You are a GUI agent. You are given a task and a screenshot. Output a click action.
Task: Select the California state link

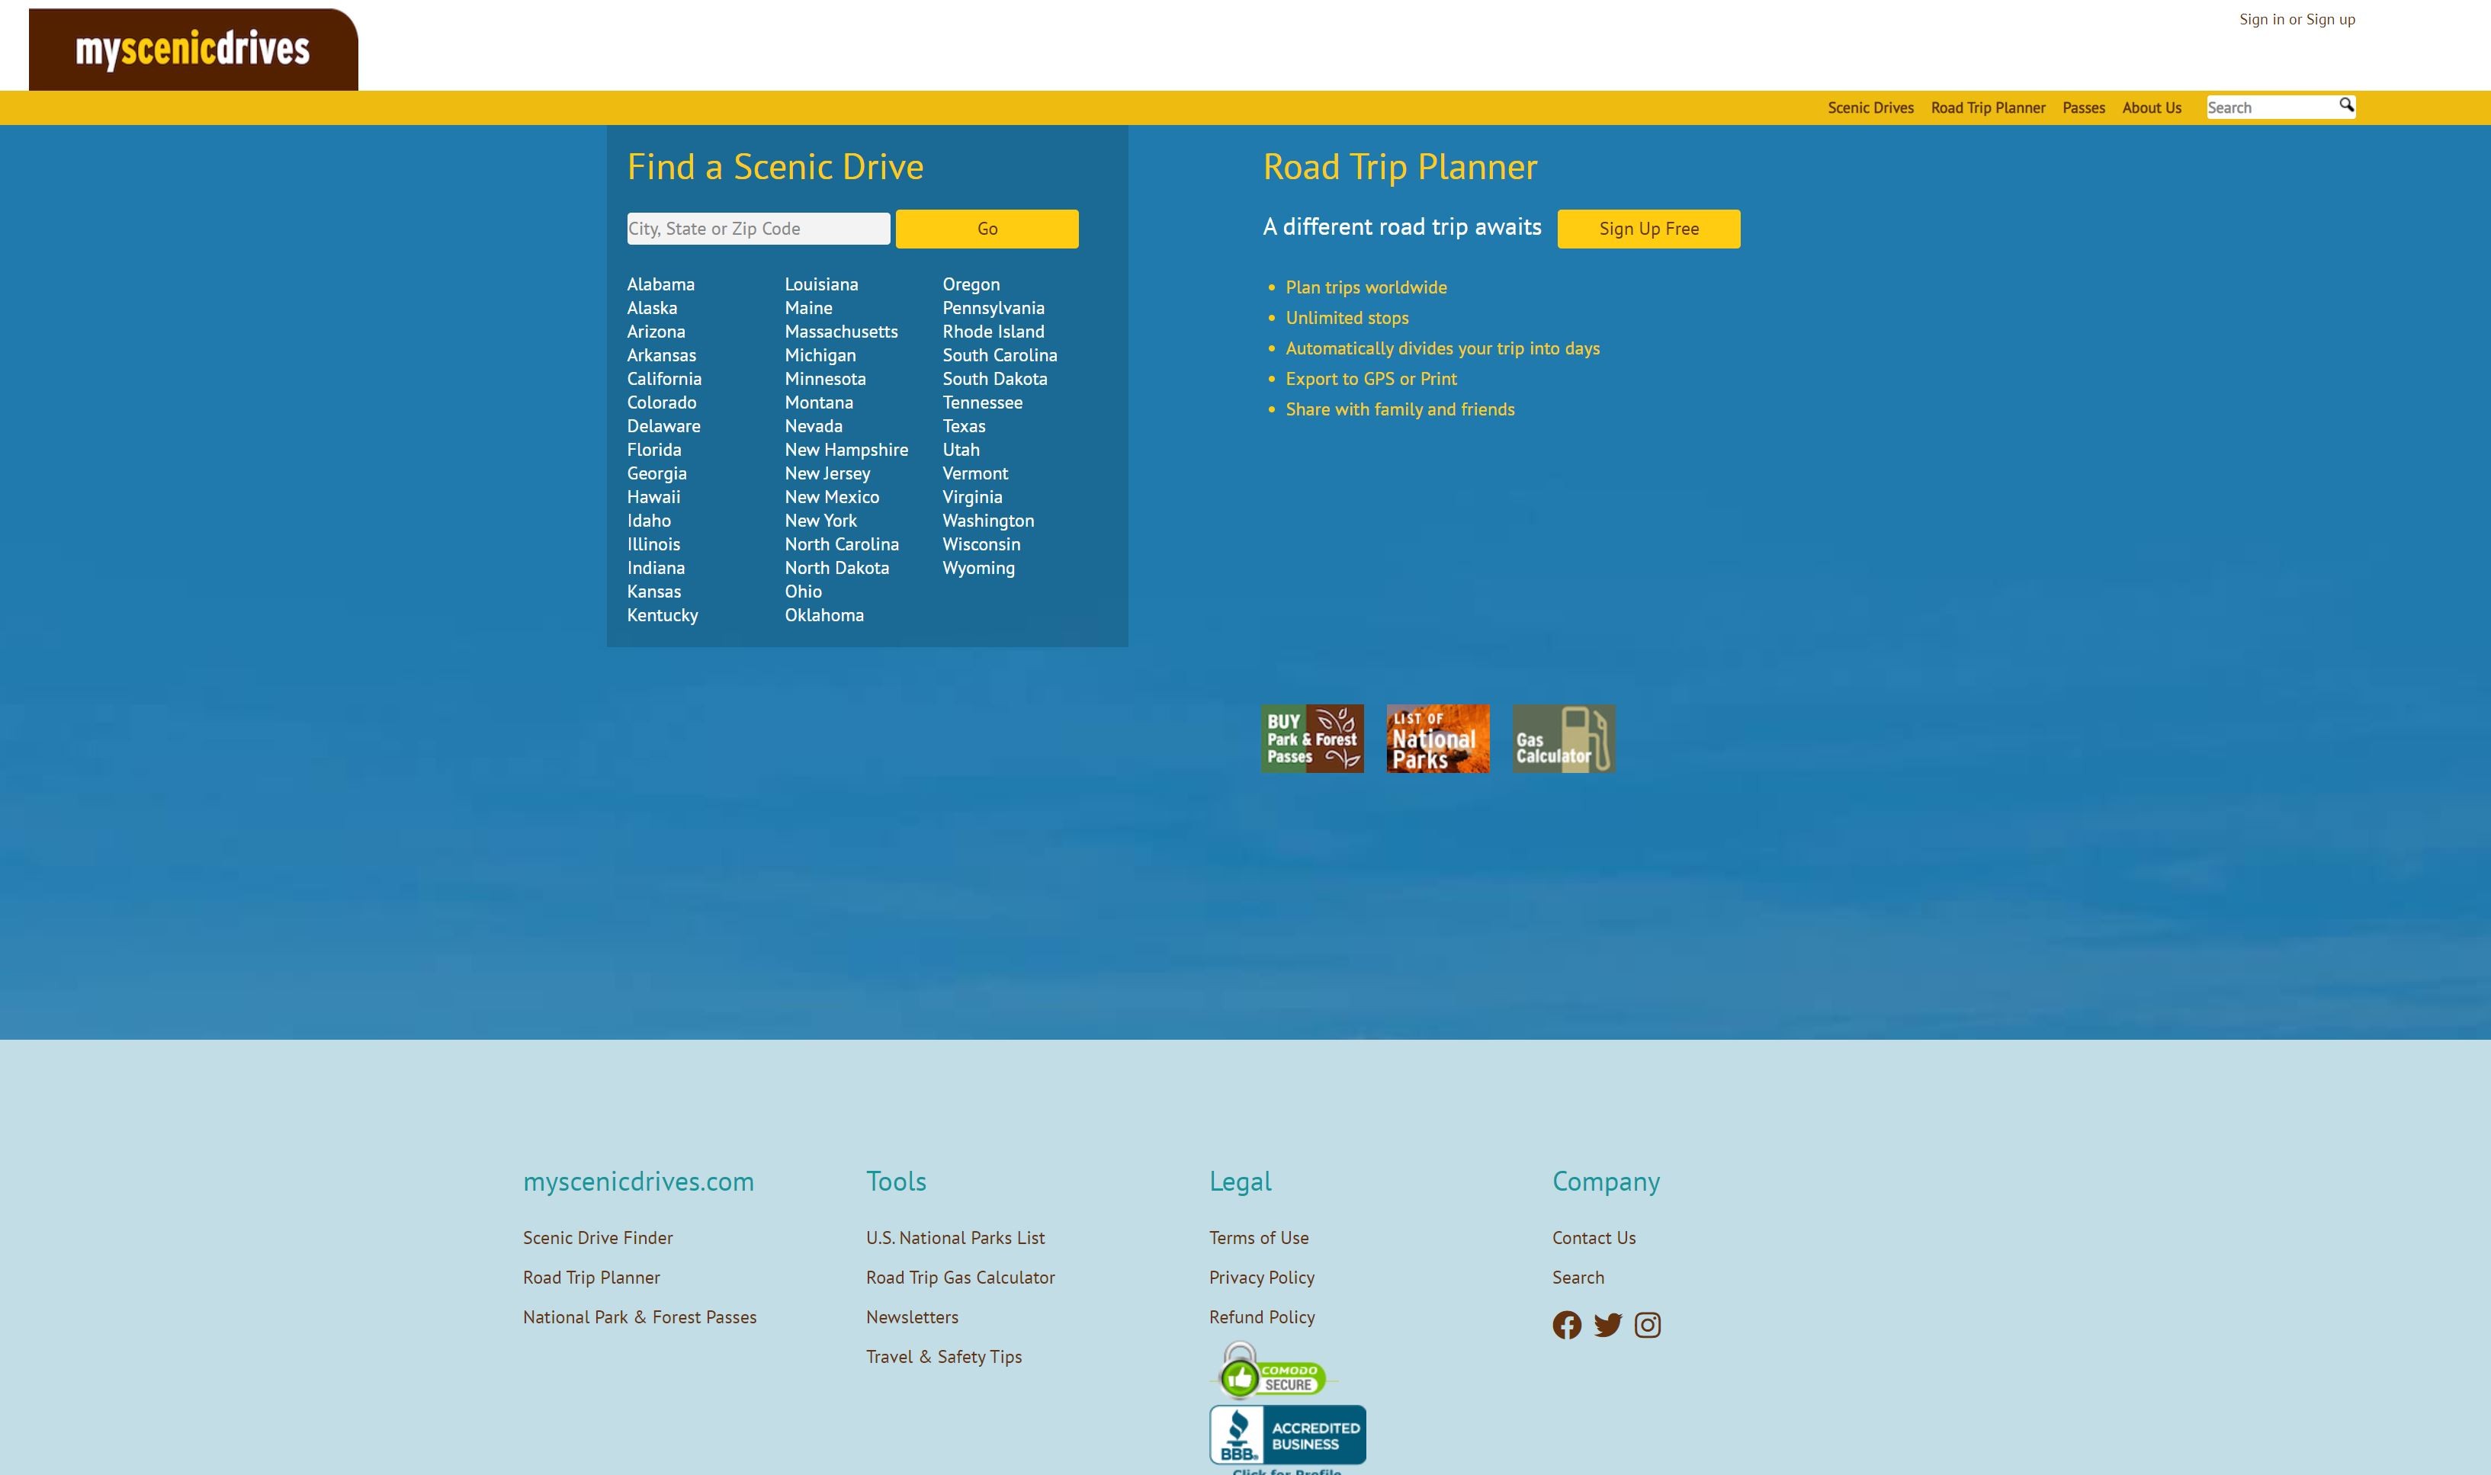pyautogui.click(x=664, y=379)
